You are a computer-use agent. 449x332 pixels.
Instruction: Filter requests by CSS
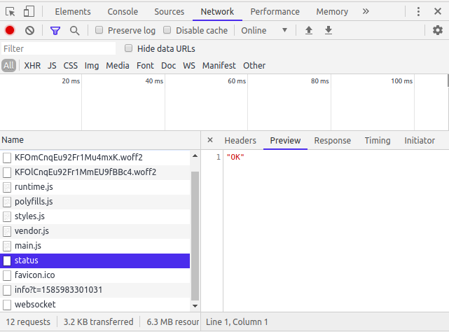click(71, 66)
